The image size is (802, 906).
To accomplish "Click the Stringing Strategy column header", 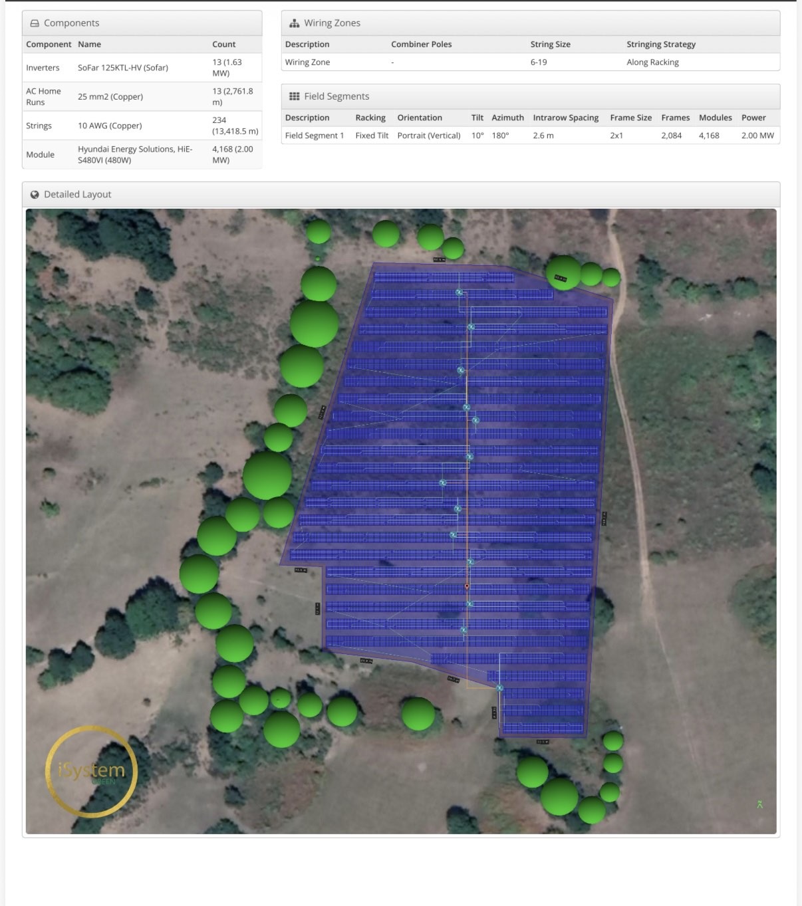I will 660,45.
